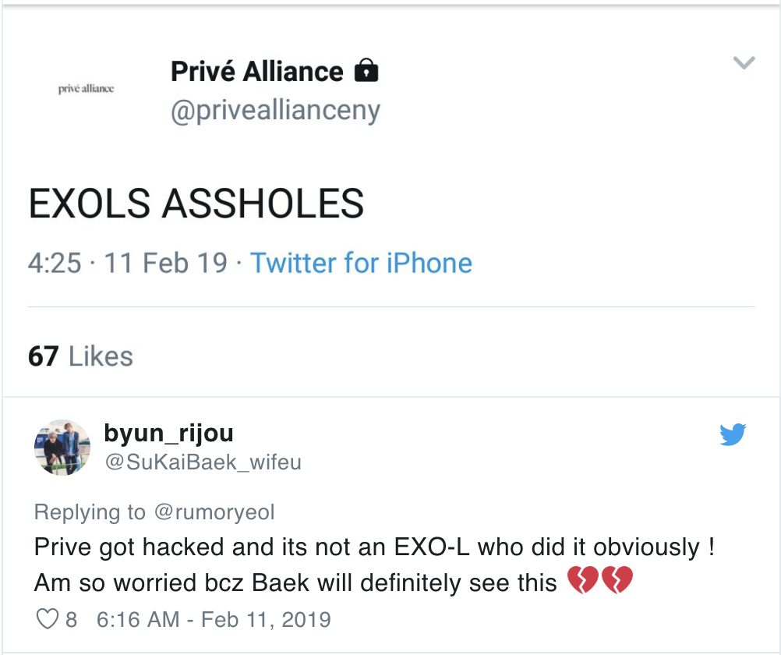Click the Privé Alliance display name
The image size is (781, 655).
point(256,72)
